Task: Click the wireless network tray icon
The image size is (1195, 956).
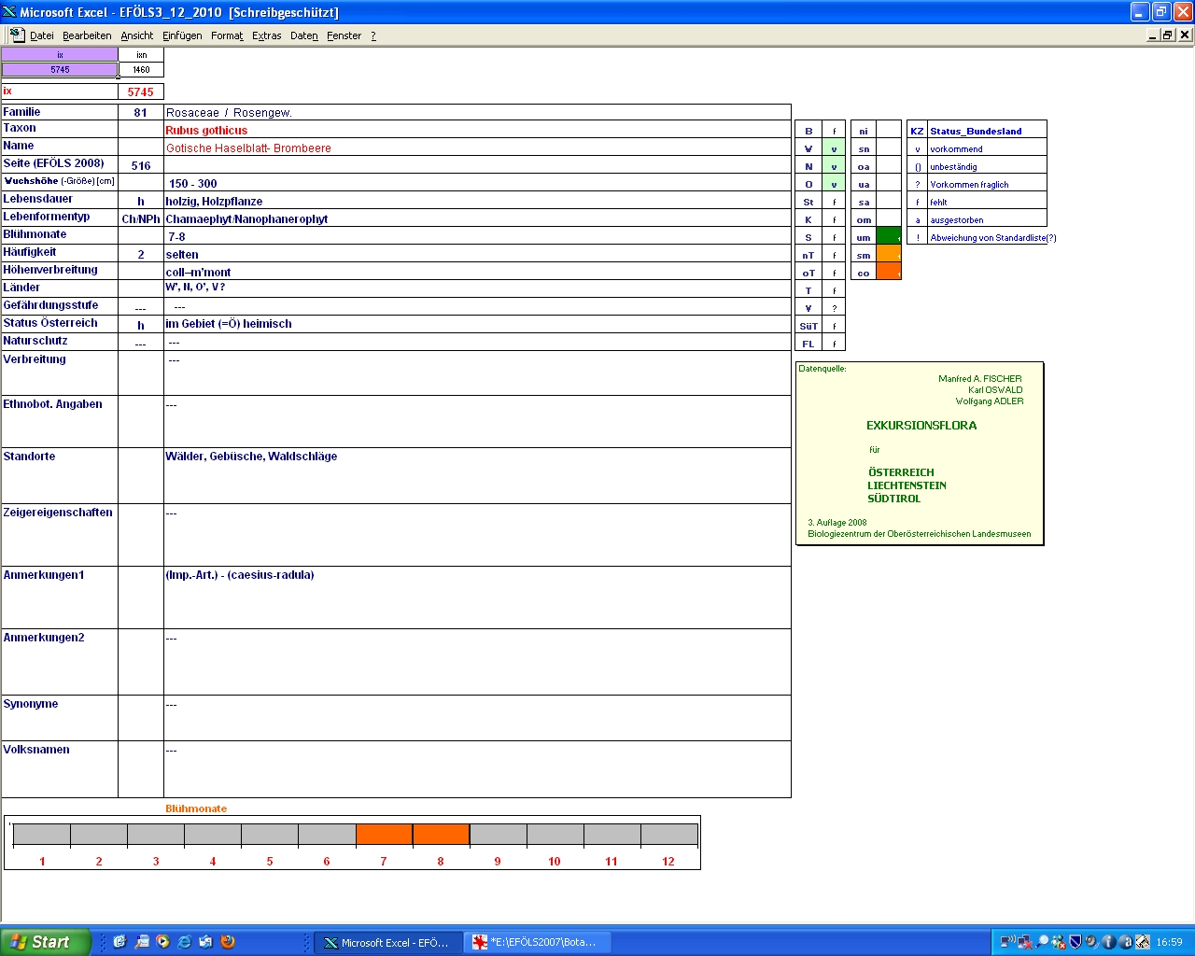Action: [x=1008, y=942]
